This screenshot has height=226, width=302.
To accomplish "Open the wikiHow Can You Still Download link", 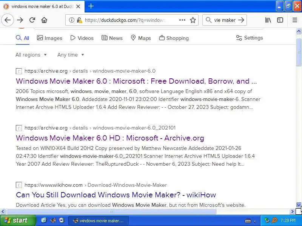I will click(x=116, y=195).
